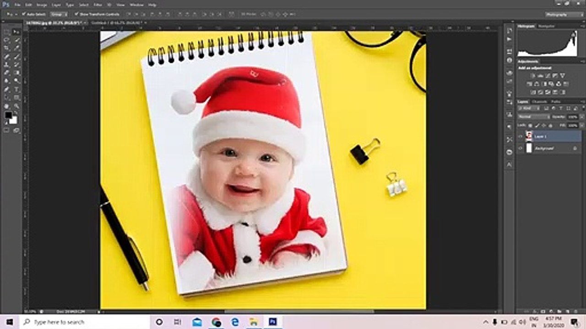Add a Levels adjustment

pos(540,76)
